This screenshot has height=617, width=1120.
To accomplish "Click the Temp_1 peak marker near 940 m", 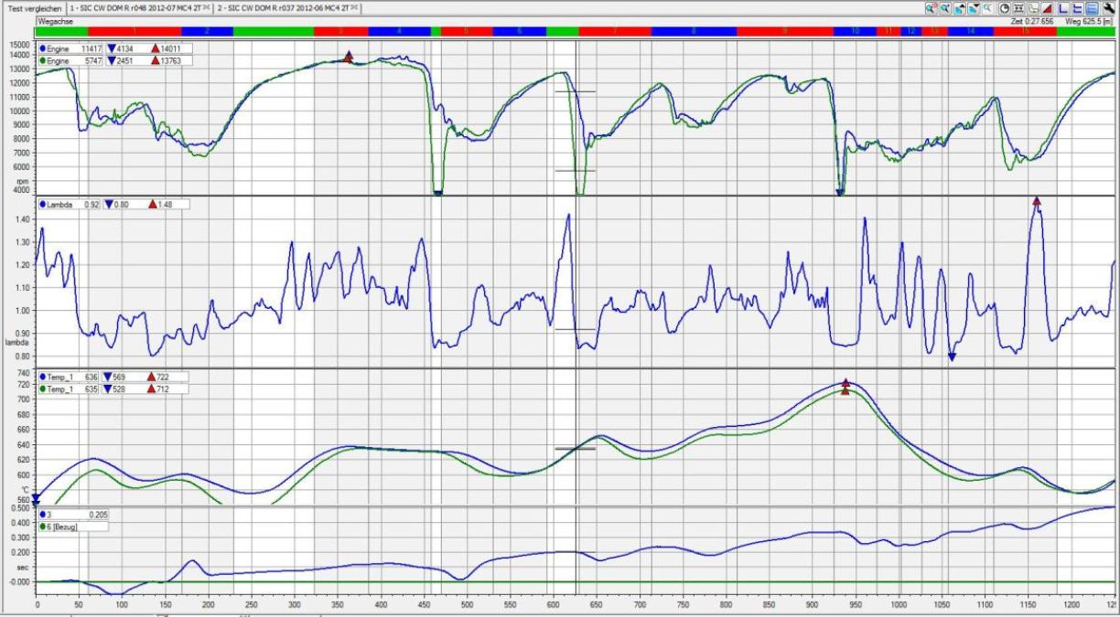I will (x=845, y=383).
